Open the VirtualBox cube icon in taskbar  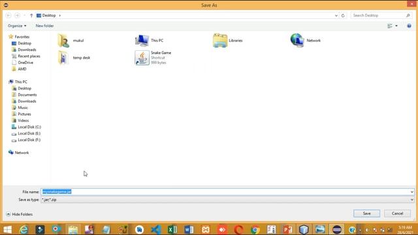click(x=304, y=229)
